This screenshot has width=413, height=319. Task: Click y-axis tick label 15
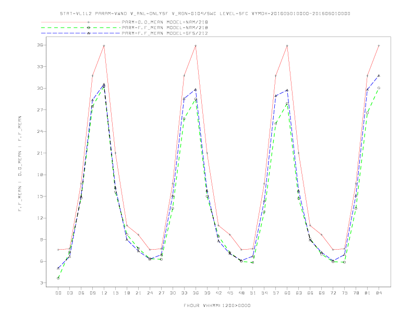pos(40,197)
